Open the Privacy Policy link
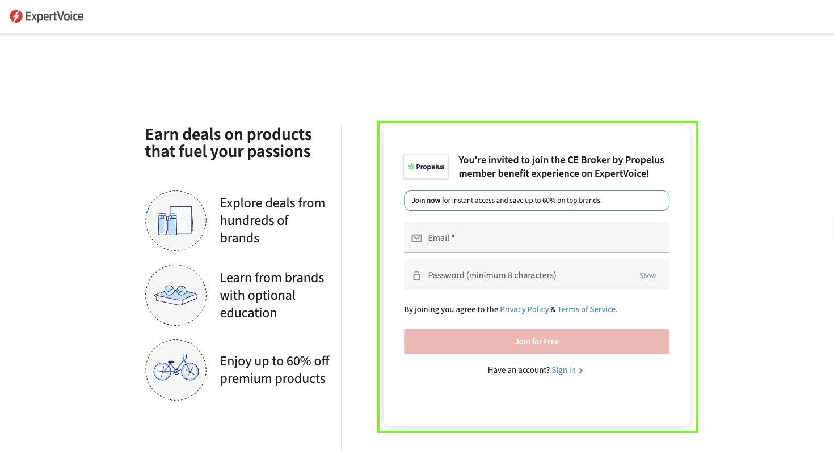 click(x=524, y=309)
